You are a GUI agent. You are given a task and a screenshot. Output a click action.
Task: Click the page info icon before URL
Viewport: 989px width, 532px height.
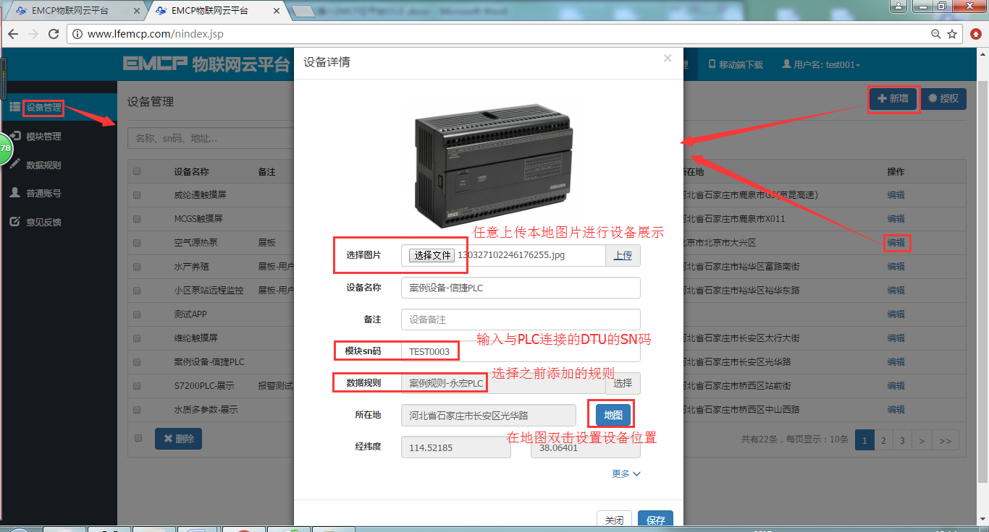[77, 34]
